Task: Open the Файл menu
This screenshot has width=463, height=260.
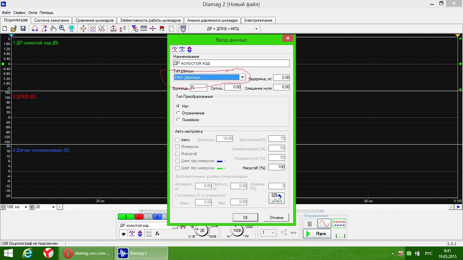Action: tap(6, 13)
